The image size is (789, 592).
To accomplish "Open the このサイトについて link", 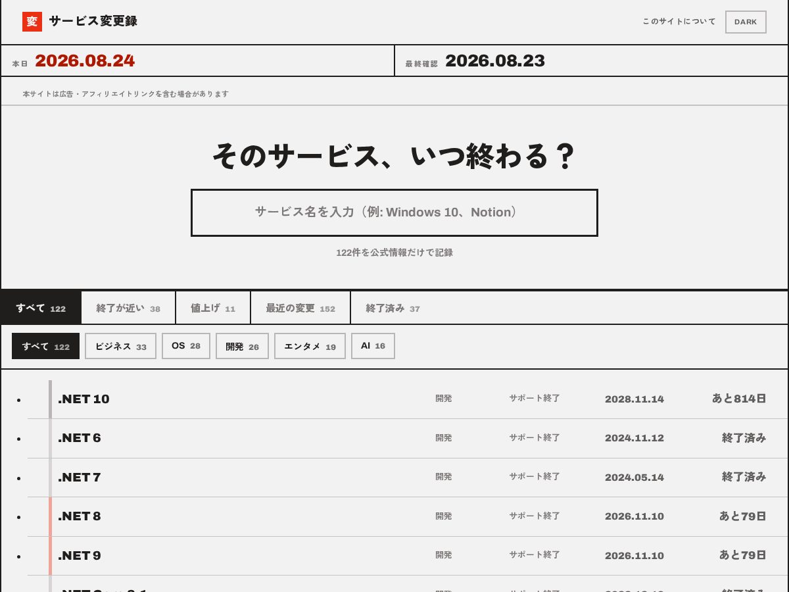I will pos(679,22).
